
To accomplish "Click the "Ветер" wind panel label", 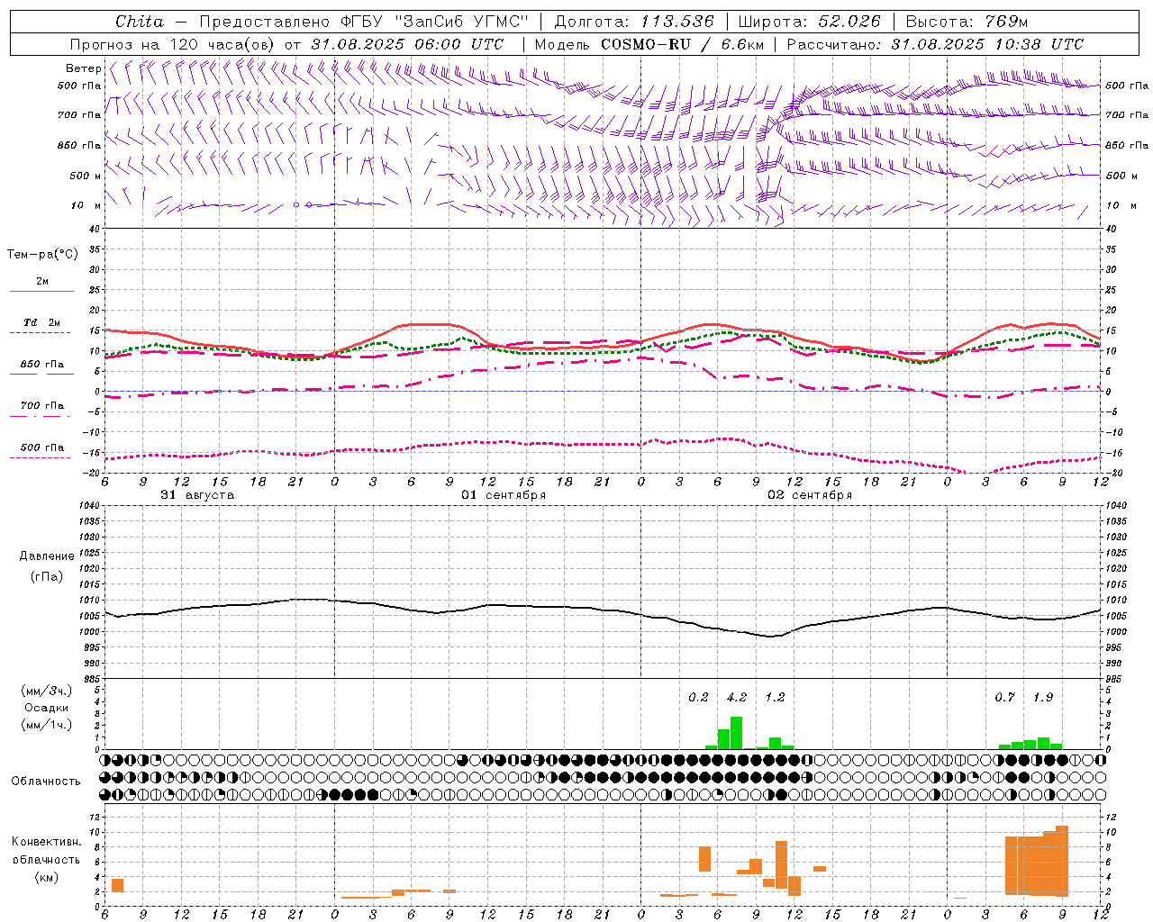I will [83, 68].
